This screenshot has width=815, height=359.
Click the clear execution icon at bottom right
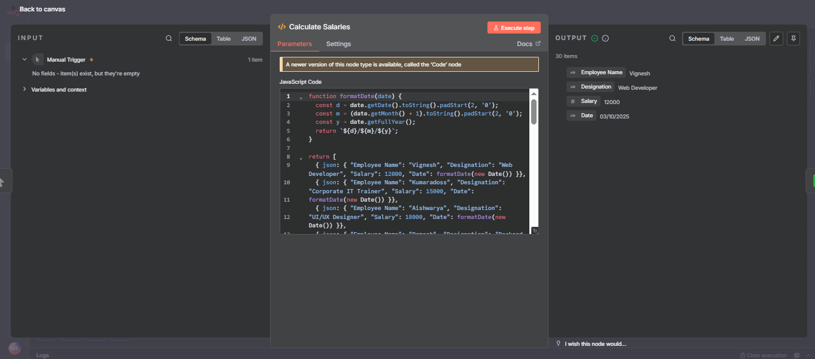click(x=743, y=355)
